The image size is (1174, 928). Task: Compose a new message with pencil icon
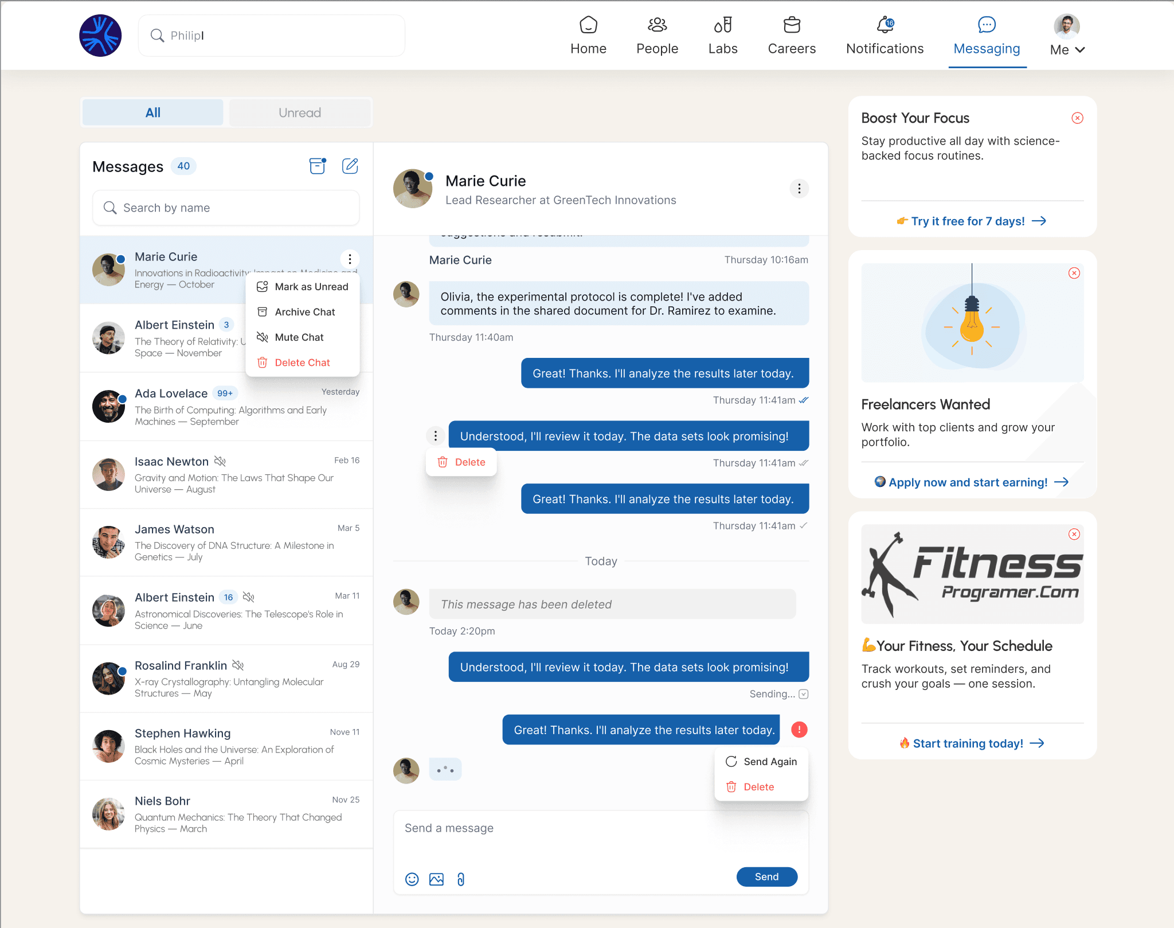(x=350, y=166)
